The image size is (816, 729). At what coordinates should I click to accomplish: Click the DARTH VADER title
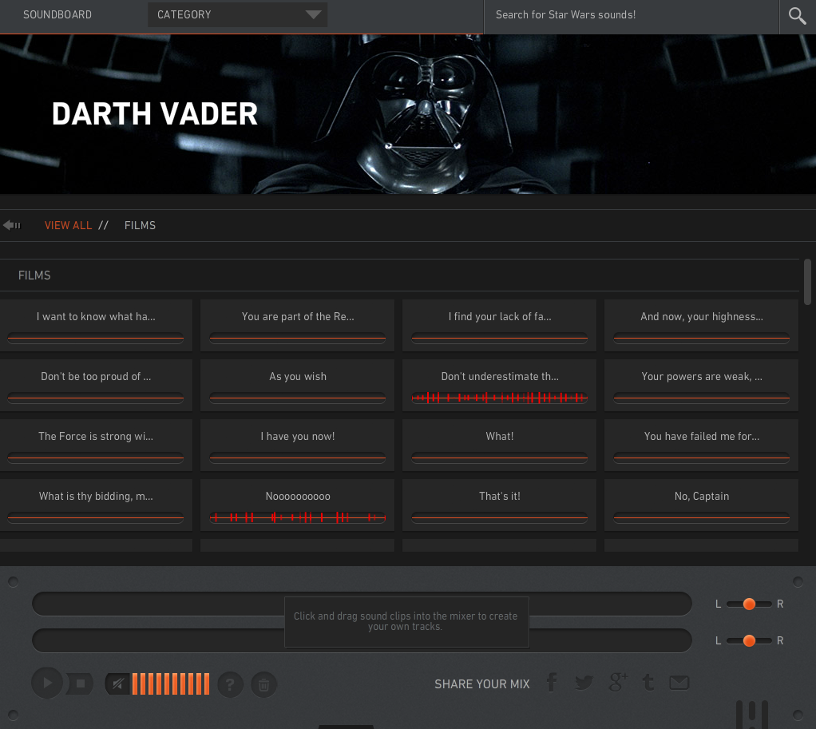click(x=155, y=114)
